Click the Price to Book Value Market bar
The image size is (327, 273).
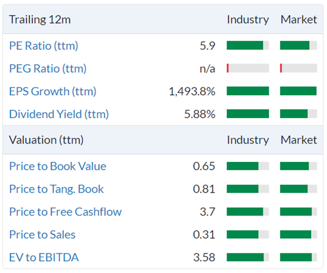coord(298,166)
